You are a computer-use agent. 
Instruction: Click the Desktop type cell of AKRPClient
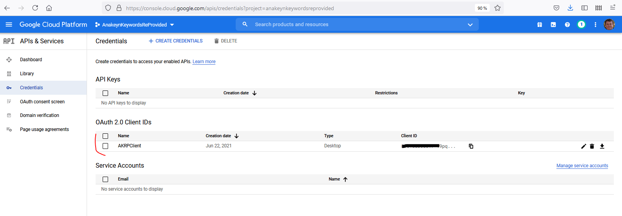pos(332,146)
